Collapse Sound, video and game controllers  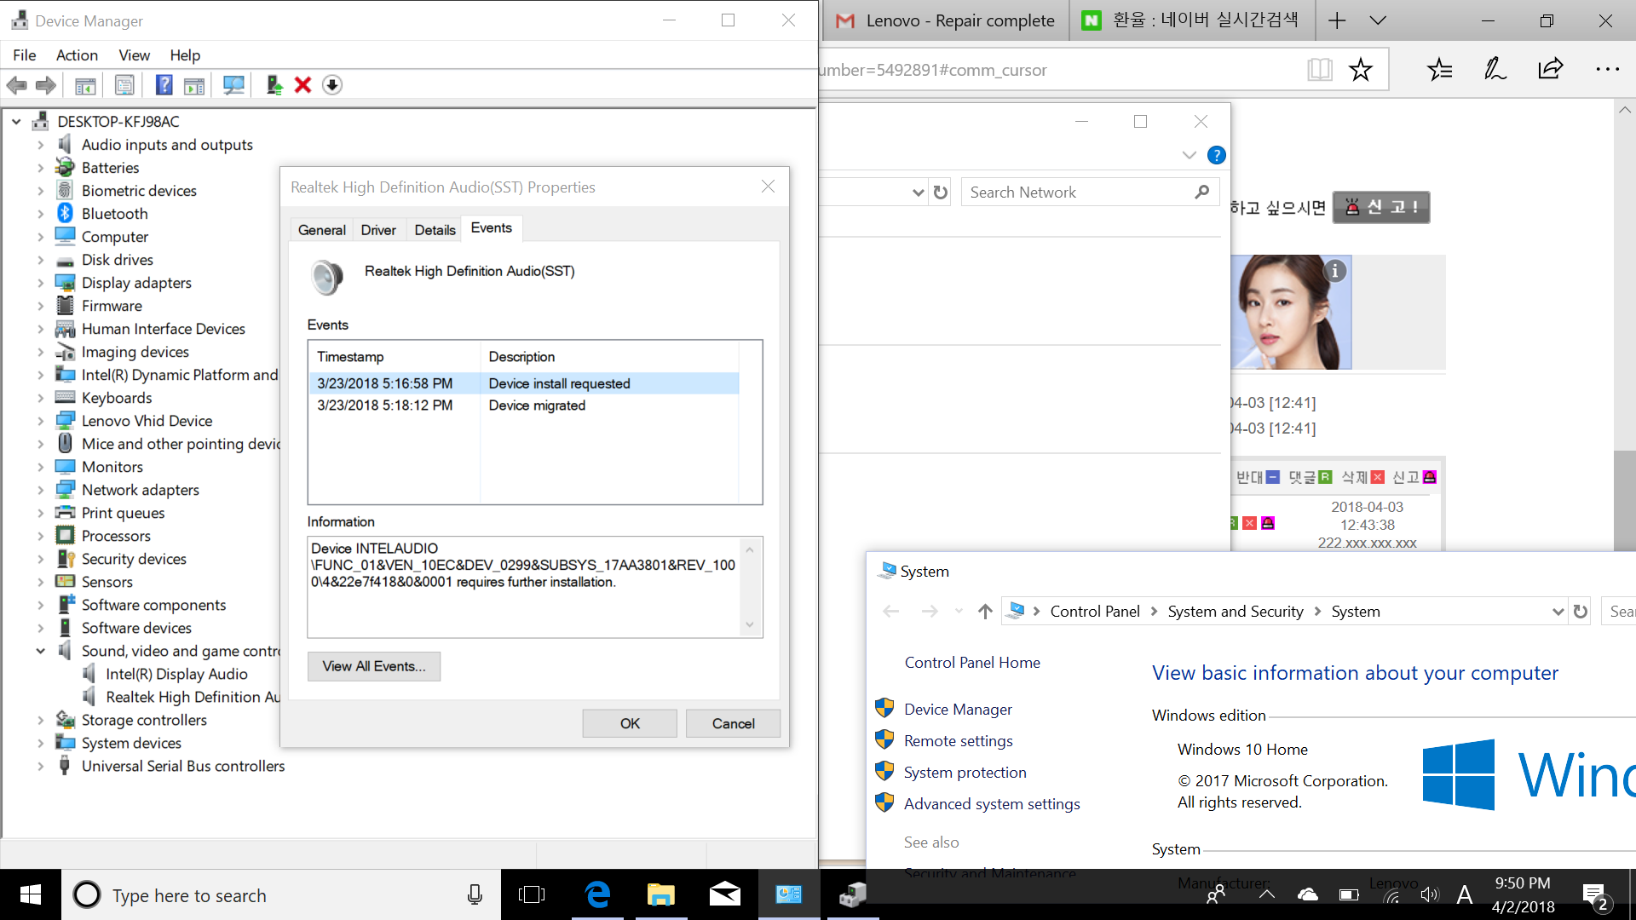[40, 651]
